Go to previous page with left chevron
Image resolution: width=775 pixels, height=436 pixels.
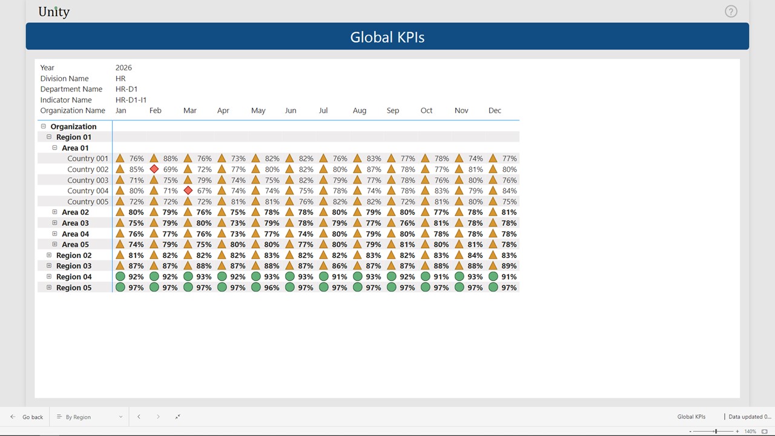139,417
